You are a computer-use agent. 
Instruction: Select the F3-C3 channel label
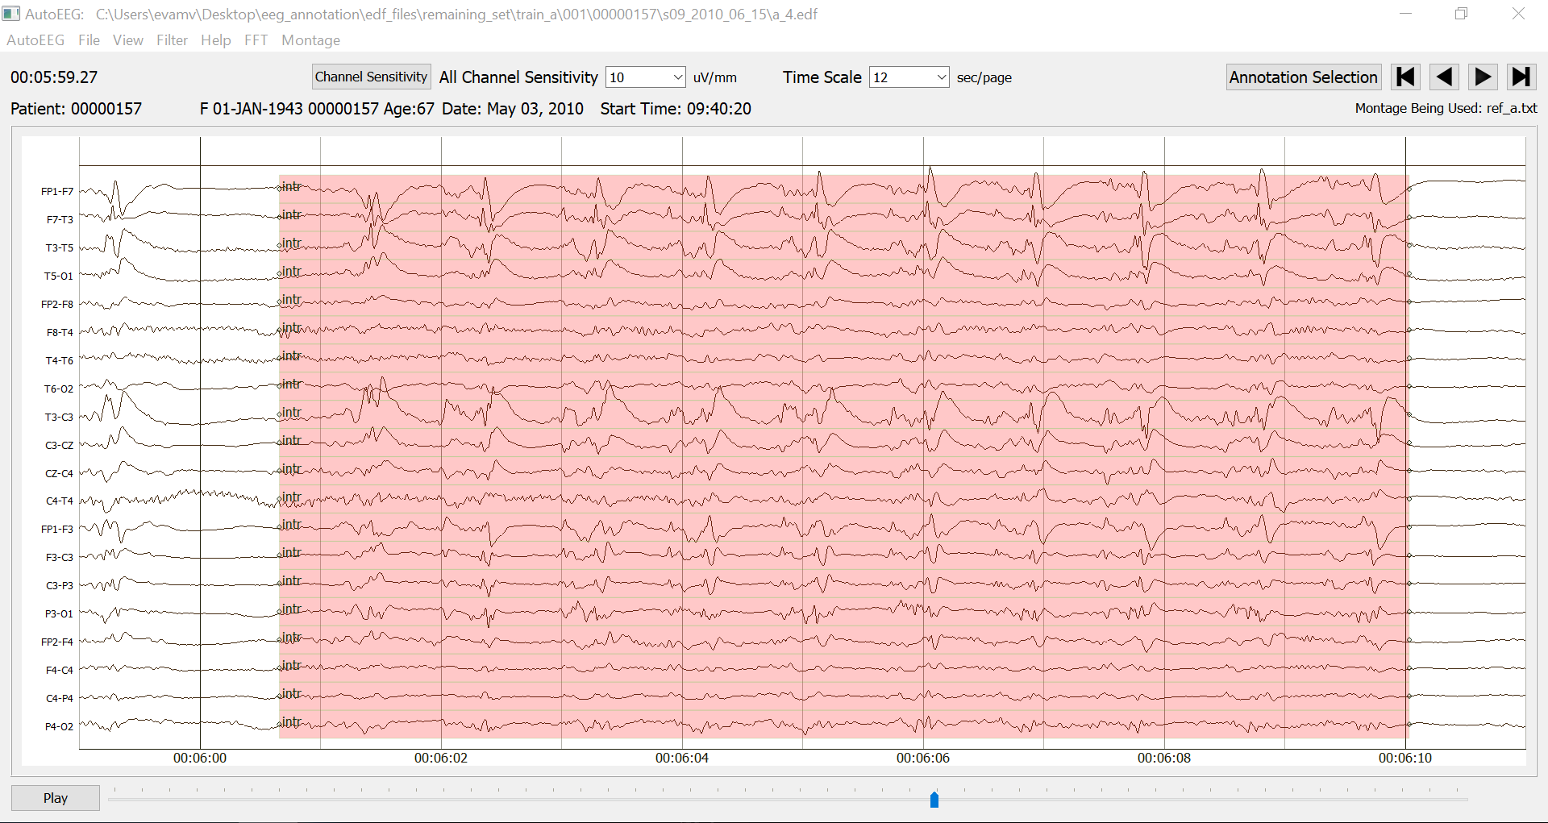(60, 558)
